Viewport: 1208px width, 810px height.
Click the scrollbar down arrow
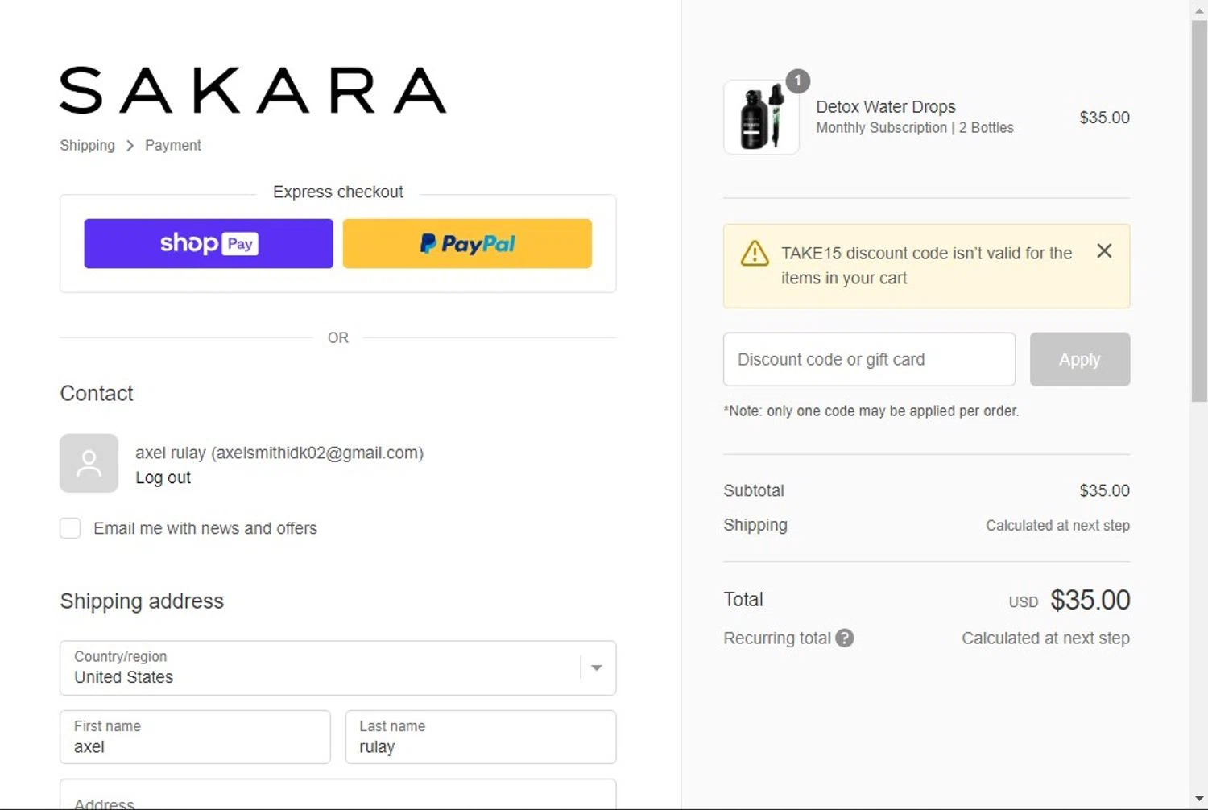pyautogui.click(x=1199, y=799)
